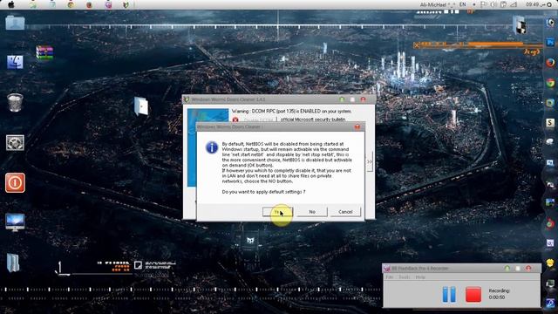Stop the BB FlashBack recording
The image size is (558, 314).
(x=473, y=295)
